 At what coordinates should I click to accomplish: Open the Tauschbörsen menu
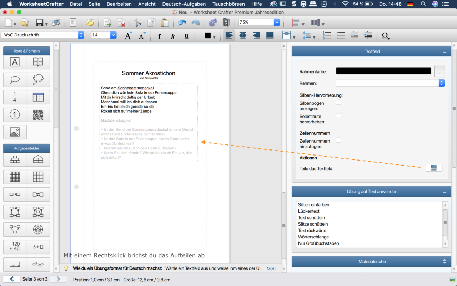tap(228, 4)
